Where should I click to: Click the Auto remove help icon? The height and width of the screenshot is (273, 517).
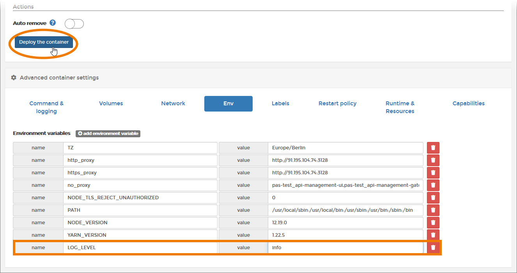tap(53, 23)
